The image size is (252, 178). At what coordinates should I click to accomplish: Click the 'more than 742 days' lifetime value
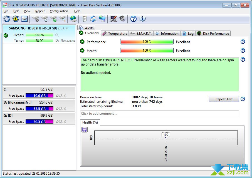click(147, 102)
